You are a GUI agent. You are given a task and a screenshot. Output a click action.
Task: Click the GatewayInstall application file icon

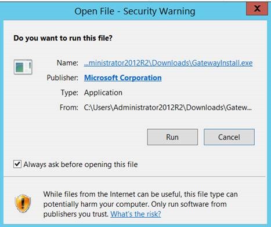tap(23, 67)
